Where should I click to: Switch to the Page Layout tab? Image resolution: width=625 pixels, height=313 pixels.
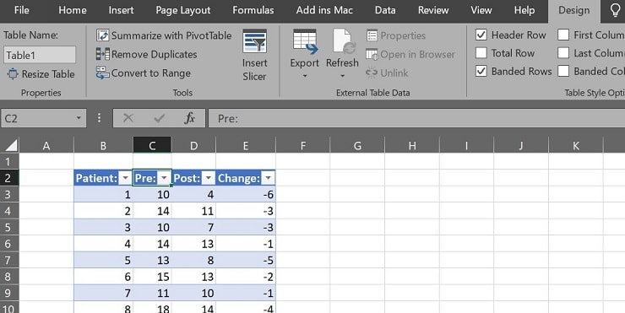click(x=183, y=10)
